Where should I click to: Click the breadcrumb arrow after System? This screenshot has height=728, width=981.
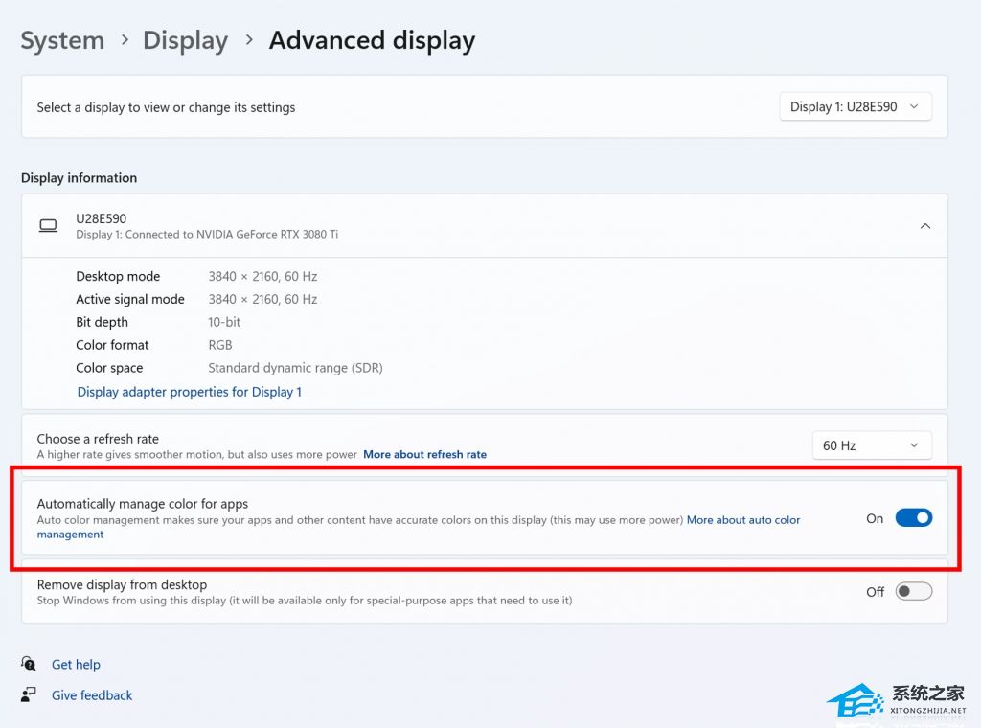point(125,40)
